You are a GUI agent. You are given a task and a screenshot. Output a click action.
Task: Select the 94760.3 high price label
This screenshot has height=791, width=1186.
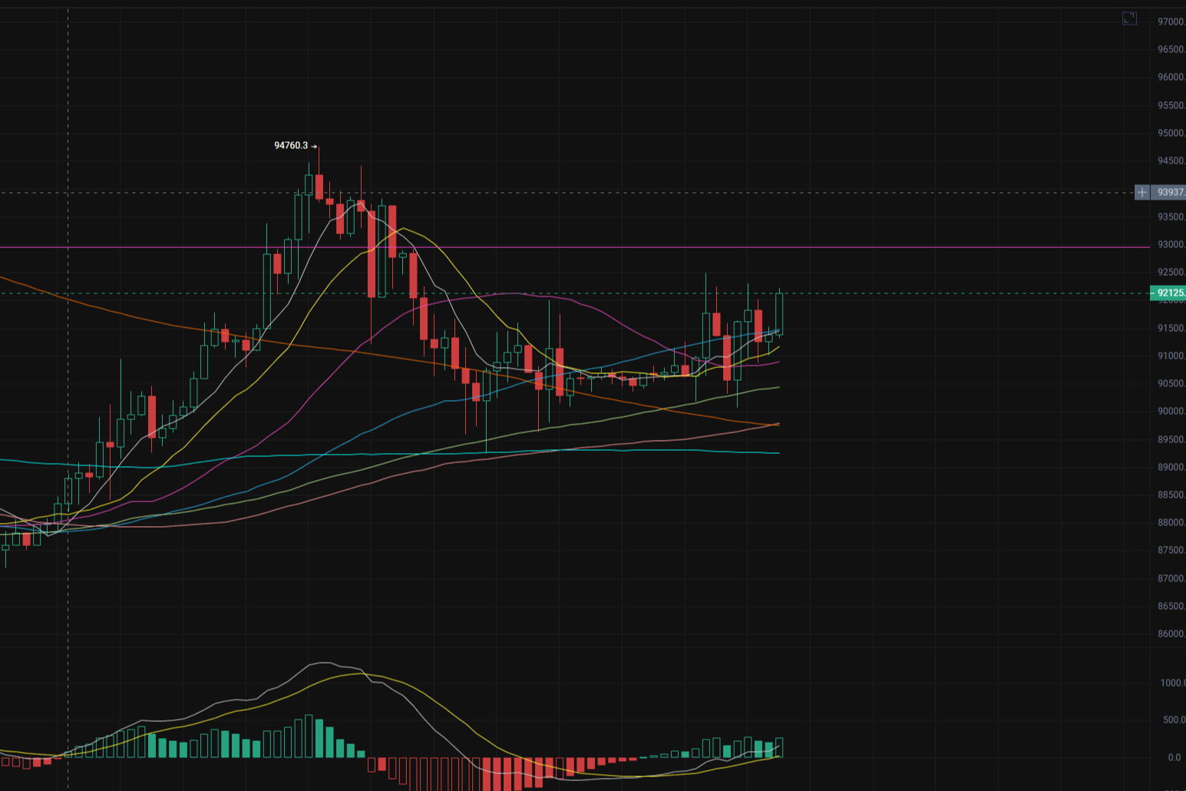290,145
